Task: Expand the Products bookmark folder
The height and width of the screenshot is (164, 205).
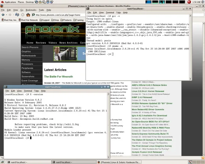Action: 66,20
